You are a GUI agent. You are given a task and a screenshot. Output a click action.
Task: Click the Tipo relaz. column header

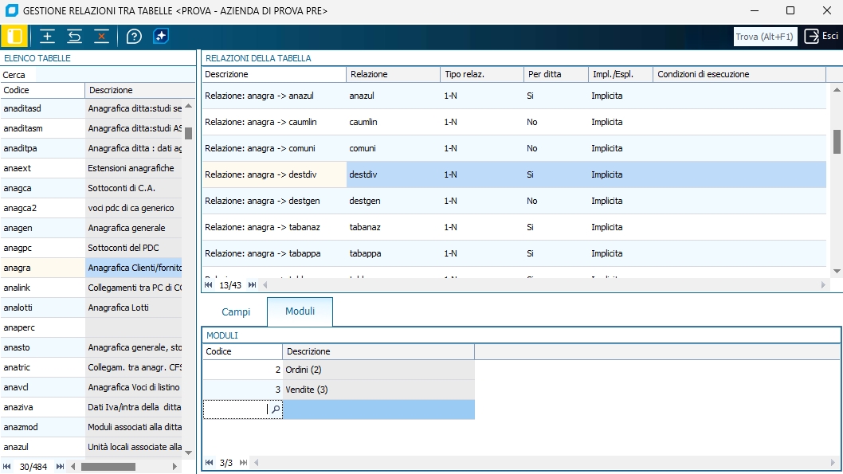481,74
